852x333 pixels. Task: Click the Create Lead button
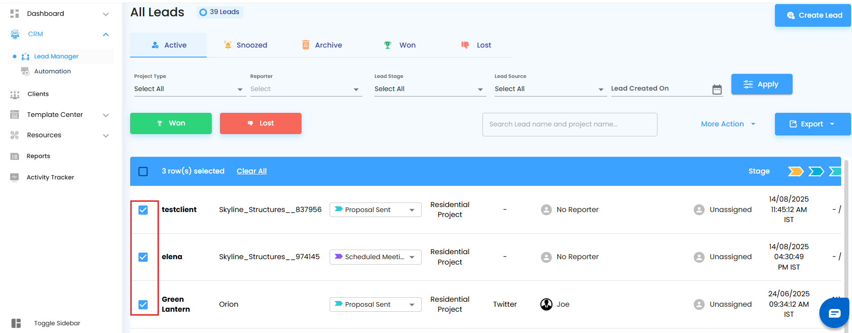[x=813, y=15]
